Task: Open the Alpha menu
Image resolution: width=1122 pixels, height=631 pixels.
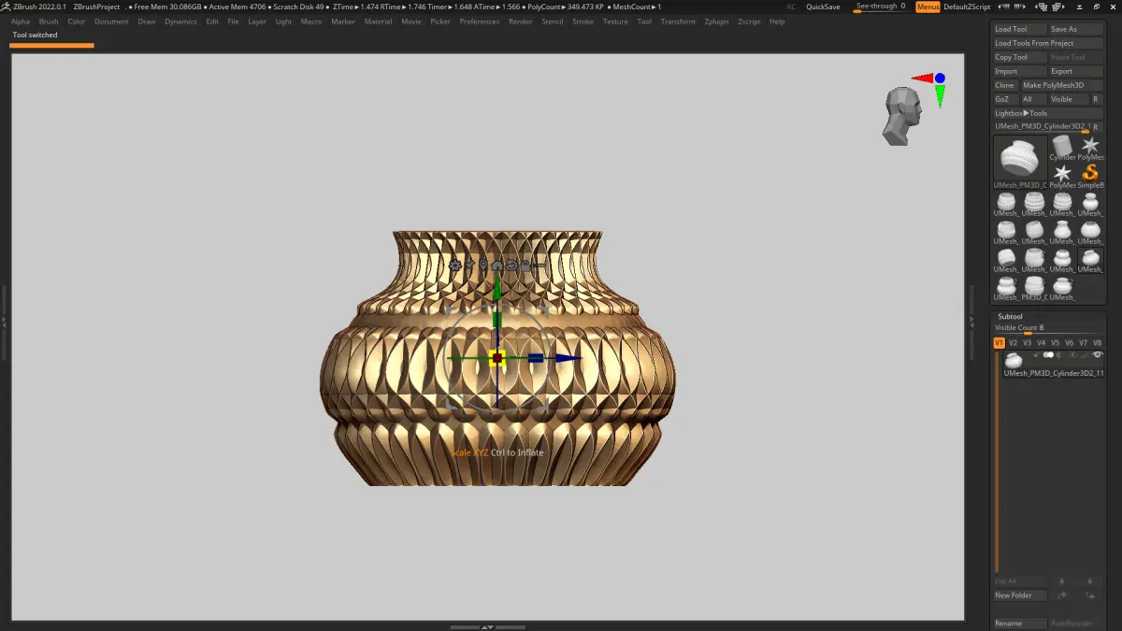Action: [x=21, y=22]
